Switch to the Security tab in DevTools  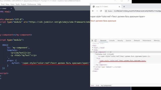point(120,40)
